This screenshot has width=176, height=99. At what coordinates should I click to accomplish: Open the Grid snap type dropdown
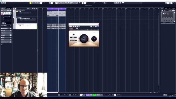pos(89,3)
